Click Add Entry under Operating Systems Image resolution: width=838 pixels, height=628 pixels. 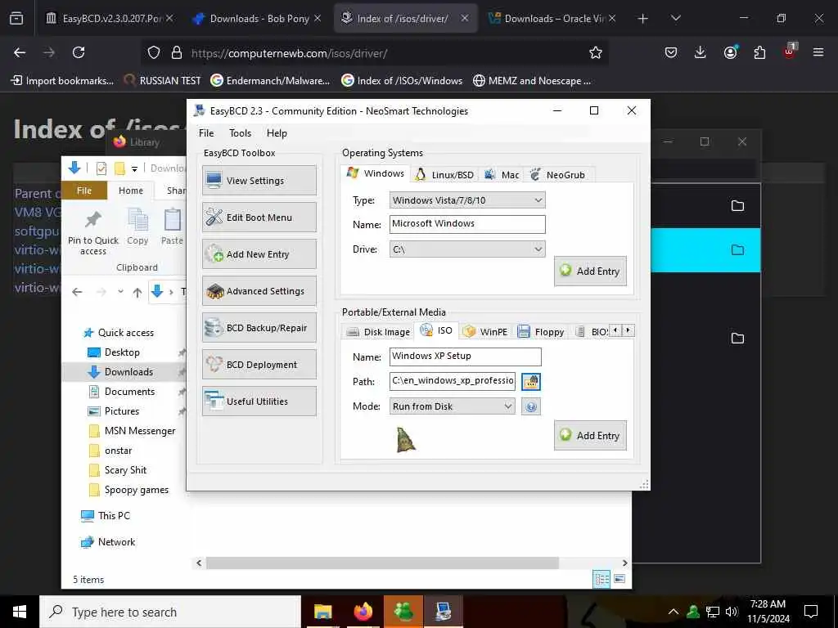click(590, 271)
